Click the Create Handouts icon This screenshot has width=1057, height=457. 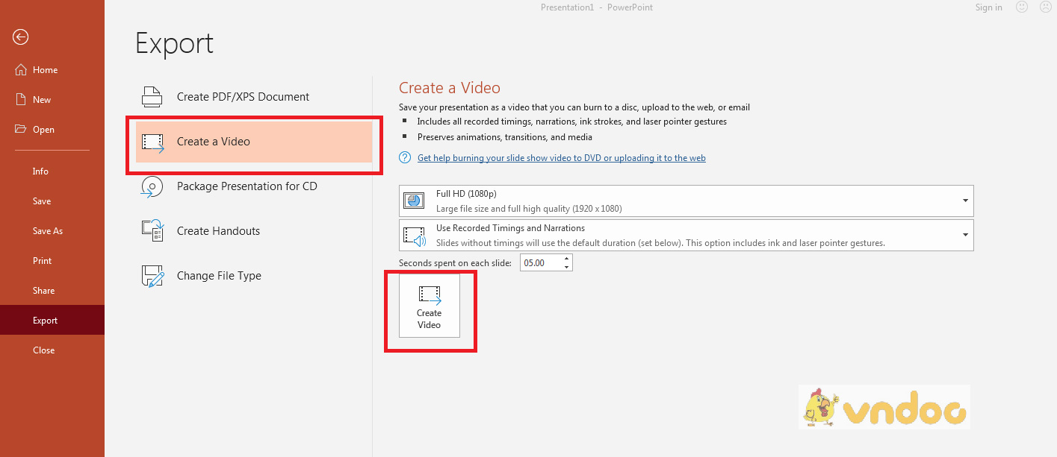coord(152,231)
